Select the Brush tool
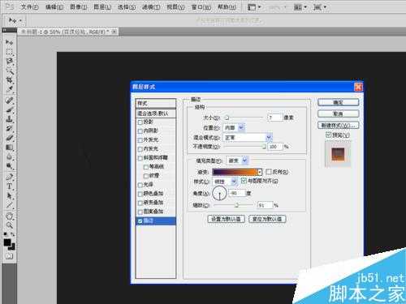The image size is (406, 304). [x=9, y=110]
